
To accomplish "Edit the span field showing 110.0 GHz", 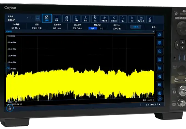I will (x=37, y=27).
